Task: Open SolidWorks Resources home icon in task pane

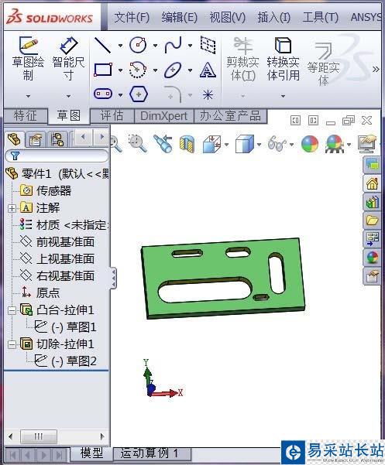Action: (373, 184)
